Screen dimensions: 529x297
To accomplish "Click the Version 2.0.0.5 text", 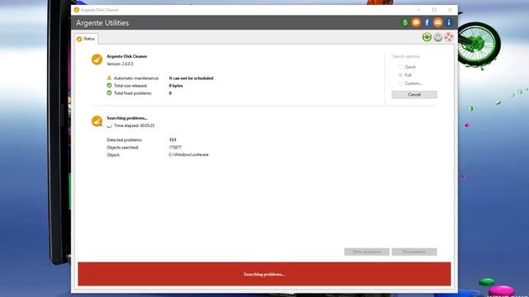I will coord(120,64).
